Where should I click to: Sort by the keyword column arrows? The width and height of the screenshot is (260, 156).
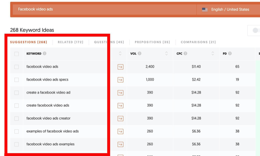(x=120, y=54)
